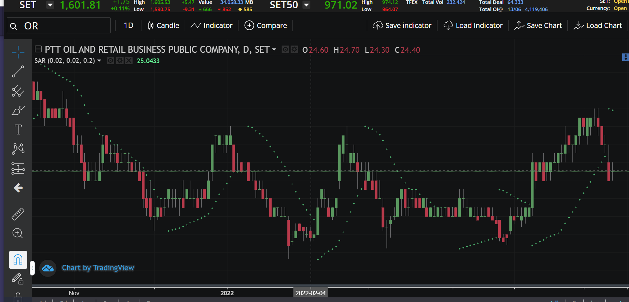This screenshot has width=629, height=302.
Task: Expand the SAR indicator dropdown arrow
Action: 99,61
